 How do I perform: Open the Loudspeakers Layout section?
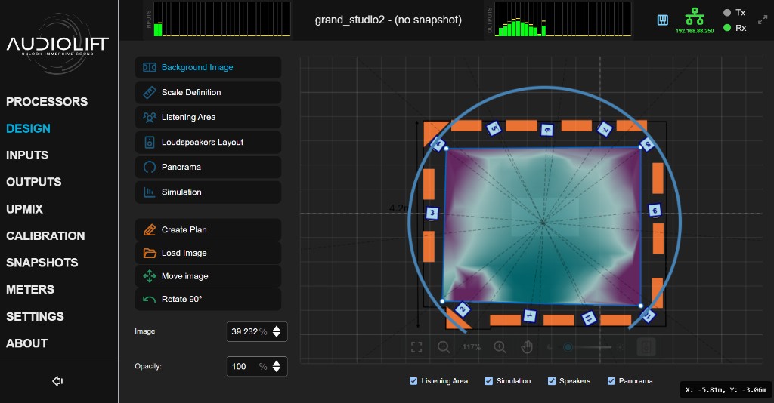[x=208, y=142]
